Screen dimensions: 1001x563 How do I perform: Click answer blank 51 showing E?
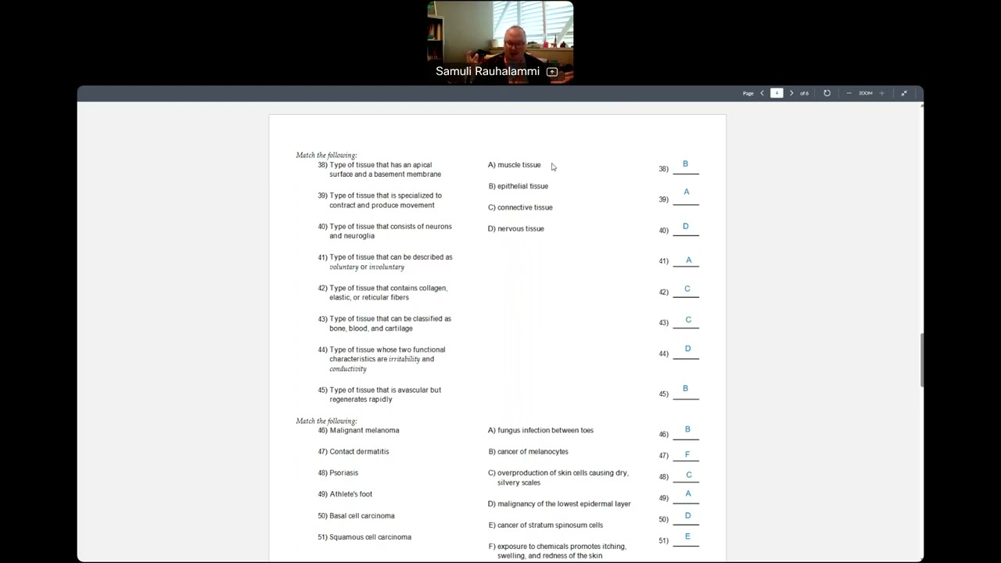(686, 538)
